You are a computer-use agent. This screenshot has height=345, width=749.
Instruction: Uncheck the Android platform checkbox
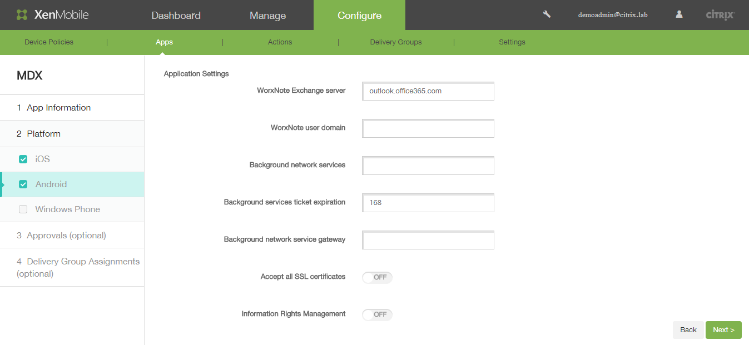(23, 184)
